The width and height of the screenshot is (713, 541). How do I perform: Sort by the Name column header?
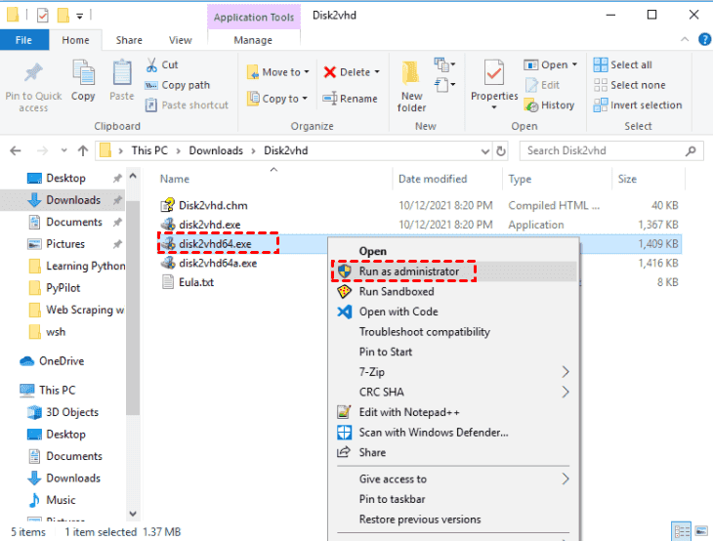(x=175, y=179)
